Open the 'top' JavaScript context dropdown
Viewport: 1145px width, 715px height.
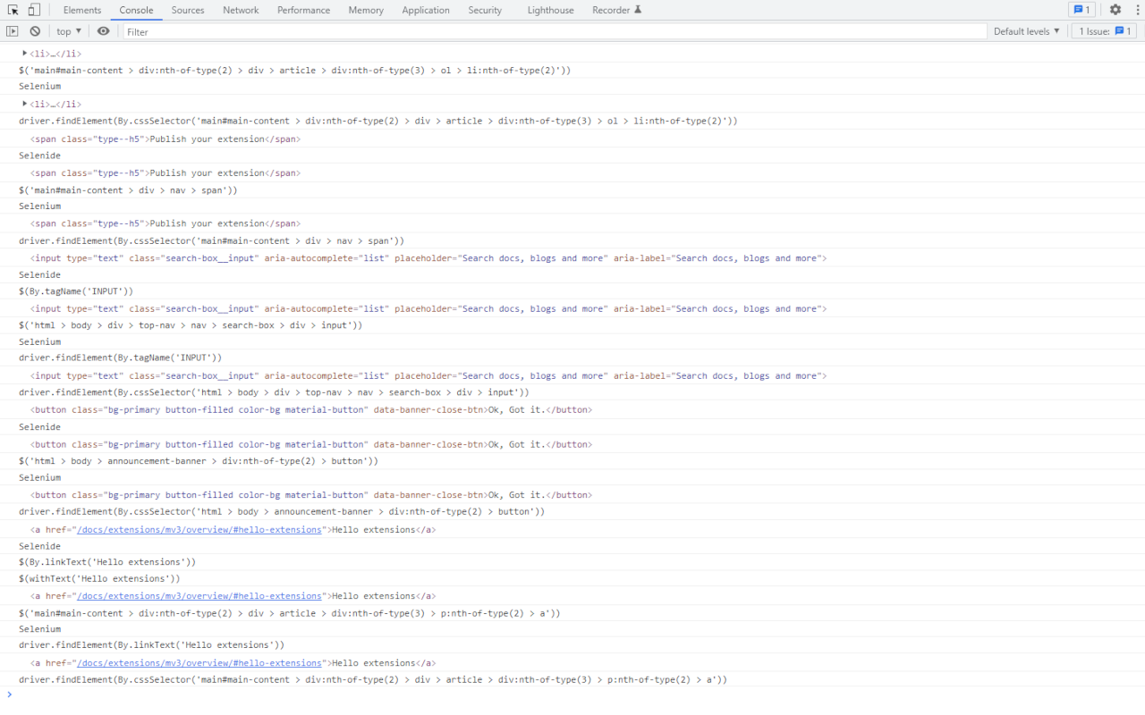pyautogui.click(x=69, y=31)
